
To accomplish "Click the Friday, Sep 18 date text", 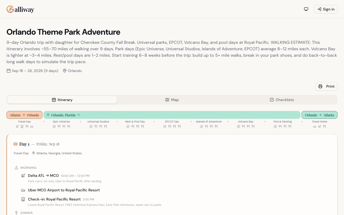I will (x=48, y=144).
